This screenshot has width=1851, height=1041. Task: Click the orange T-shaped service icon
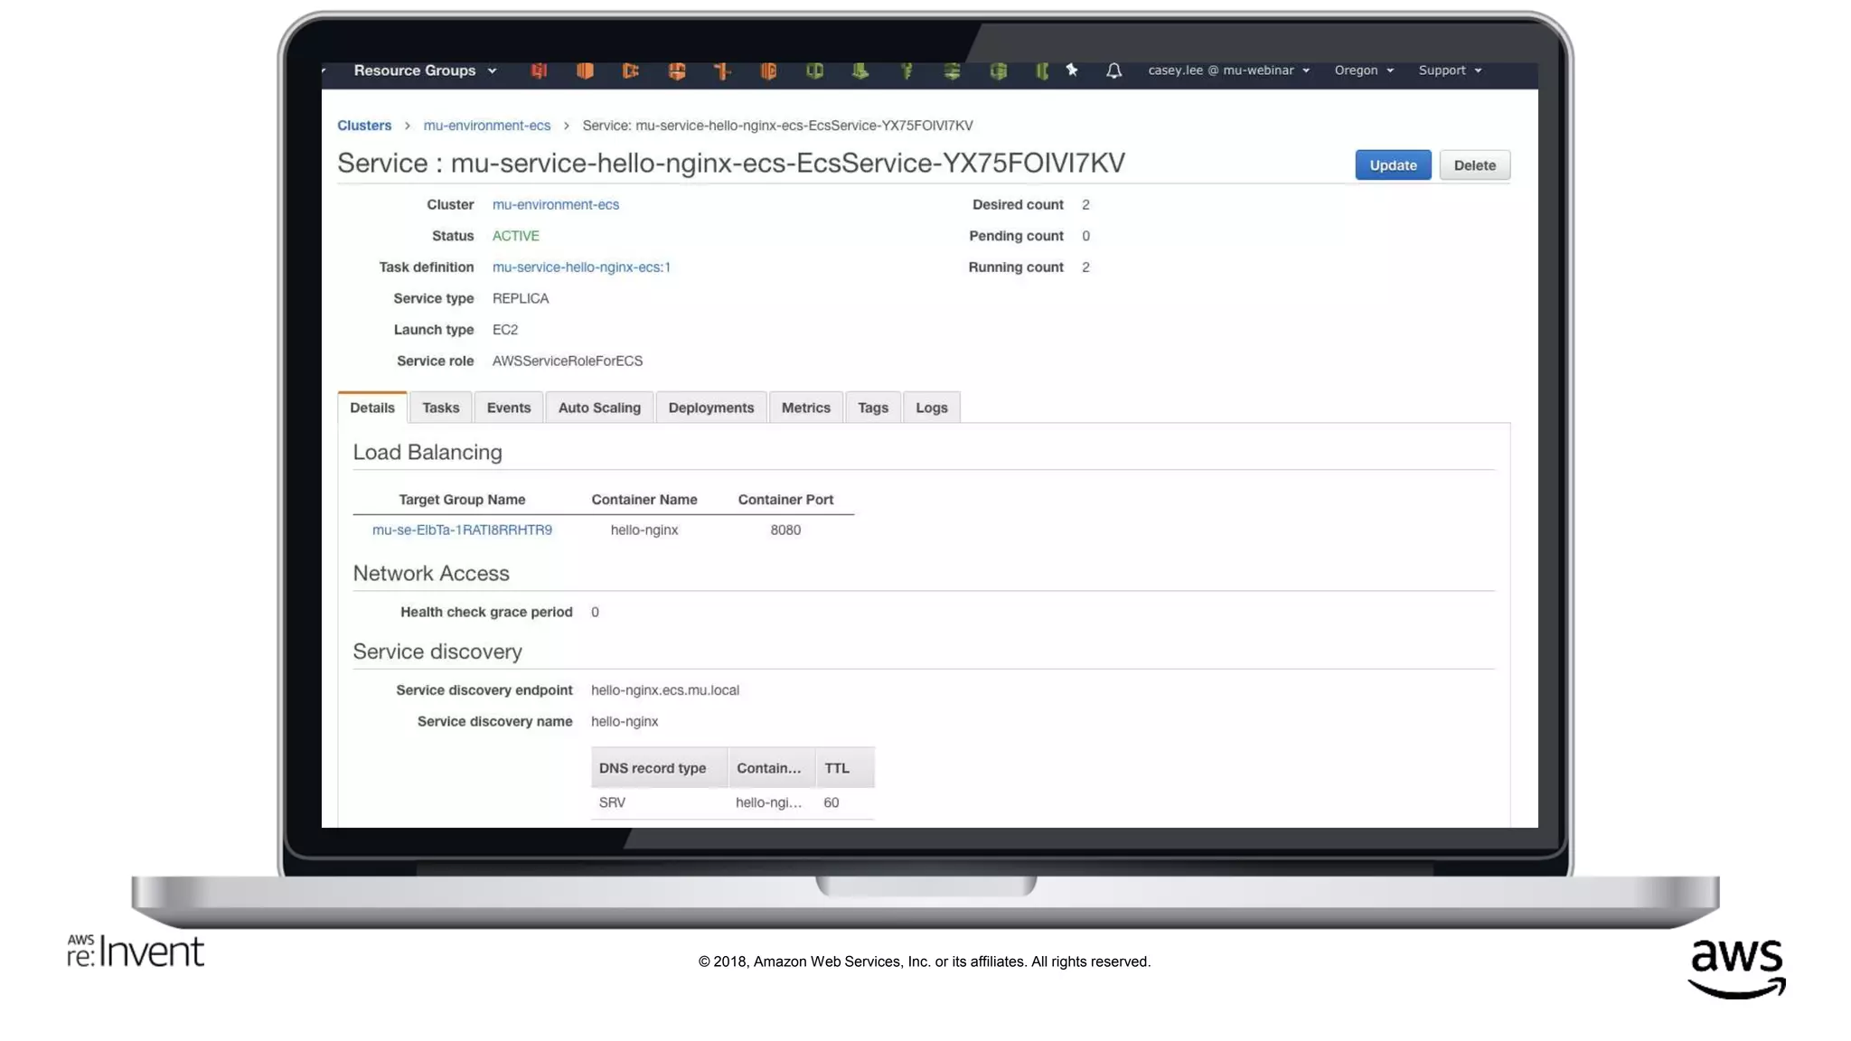coord(722,70)
